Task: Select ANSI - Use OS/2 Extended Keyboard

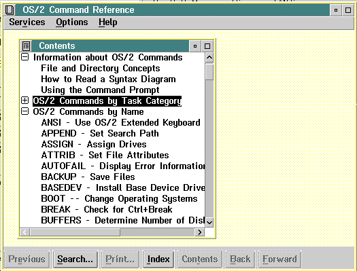Action: (120, 122)
